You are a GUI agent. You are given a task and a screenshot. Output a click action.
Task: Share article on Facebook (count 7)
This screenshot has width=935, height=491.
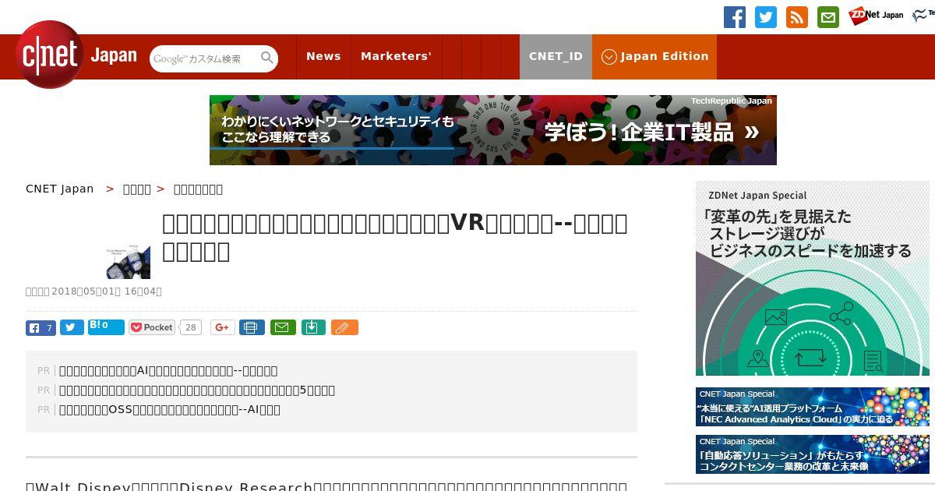[x=41, y=327]
